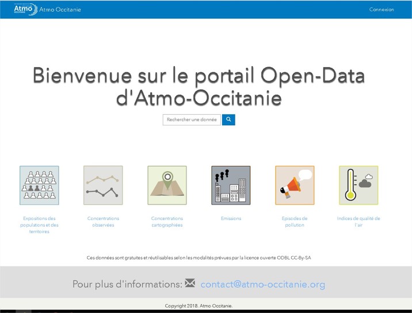Follow the 'Indices de qualité de l'air' link
This screenshot has height=313, width=412.
(x=358, y=222)
